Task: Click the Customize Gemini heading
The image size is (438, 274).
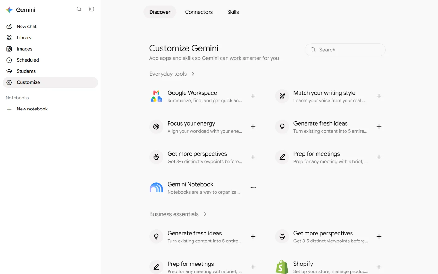Action: coord(184,48)
